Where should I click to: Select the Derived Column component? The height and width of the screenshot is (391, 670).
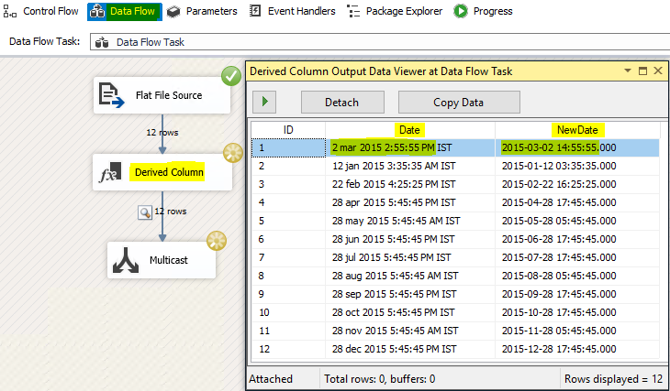(x=162, y=172)
